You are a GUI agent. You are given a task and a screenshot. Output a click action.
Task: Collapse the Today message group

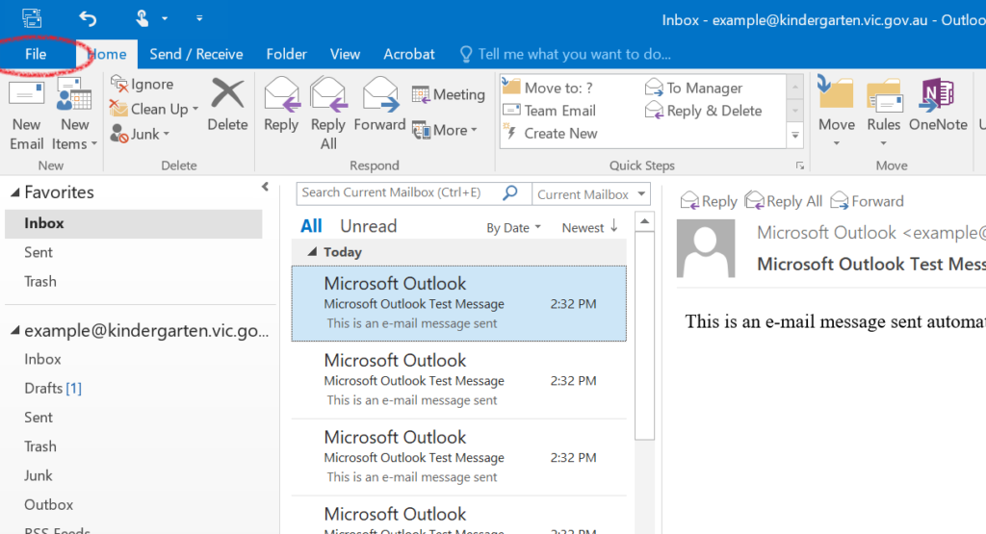(x=312, y=252)
